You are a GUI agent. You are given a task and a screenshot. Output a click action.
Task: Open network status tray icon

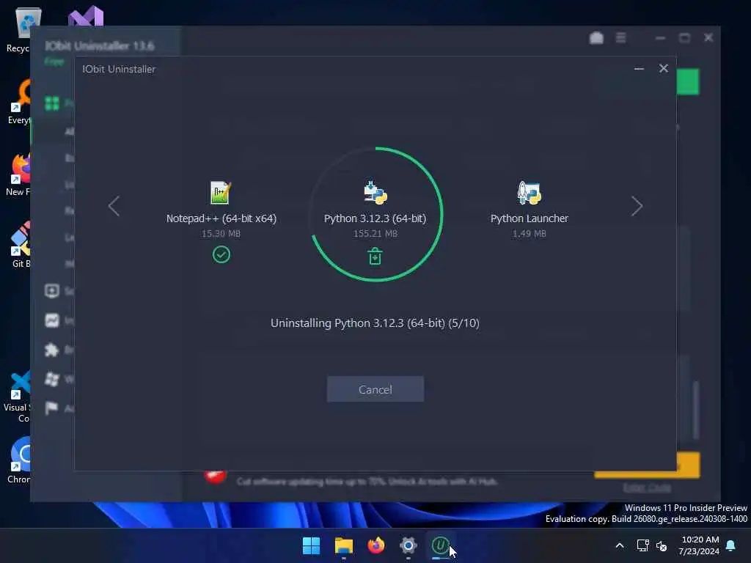tap(642, 545)
